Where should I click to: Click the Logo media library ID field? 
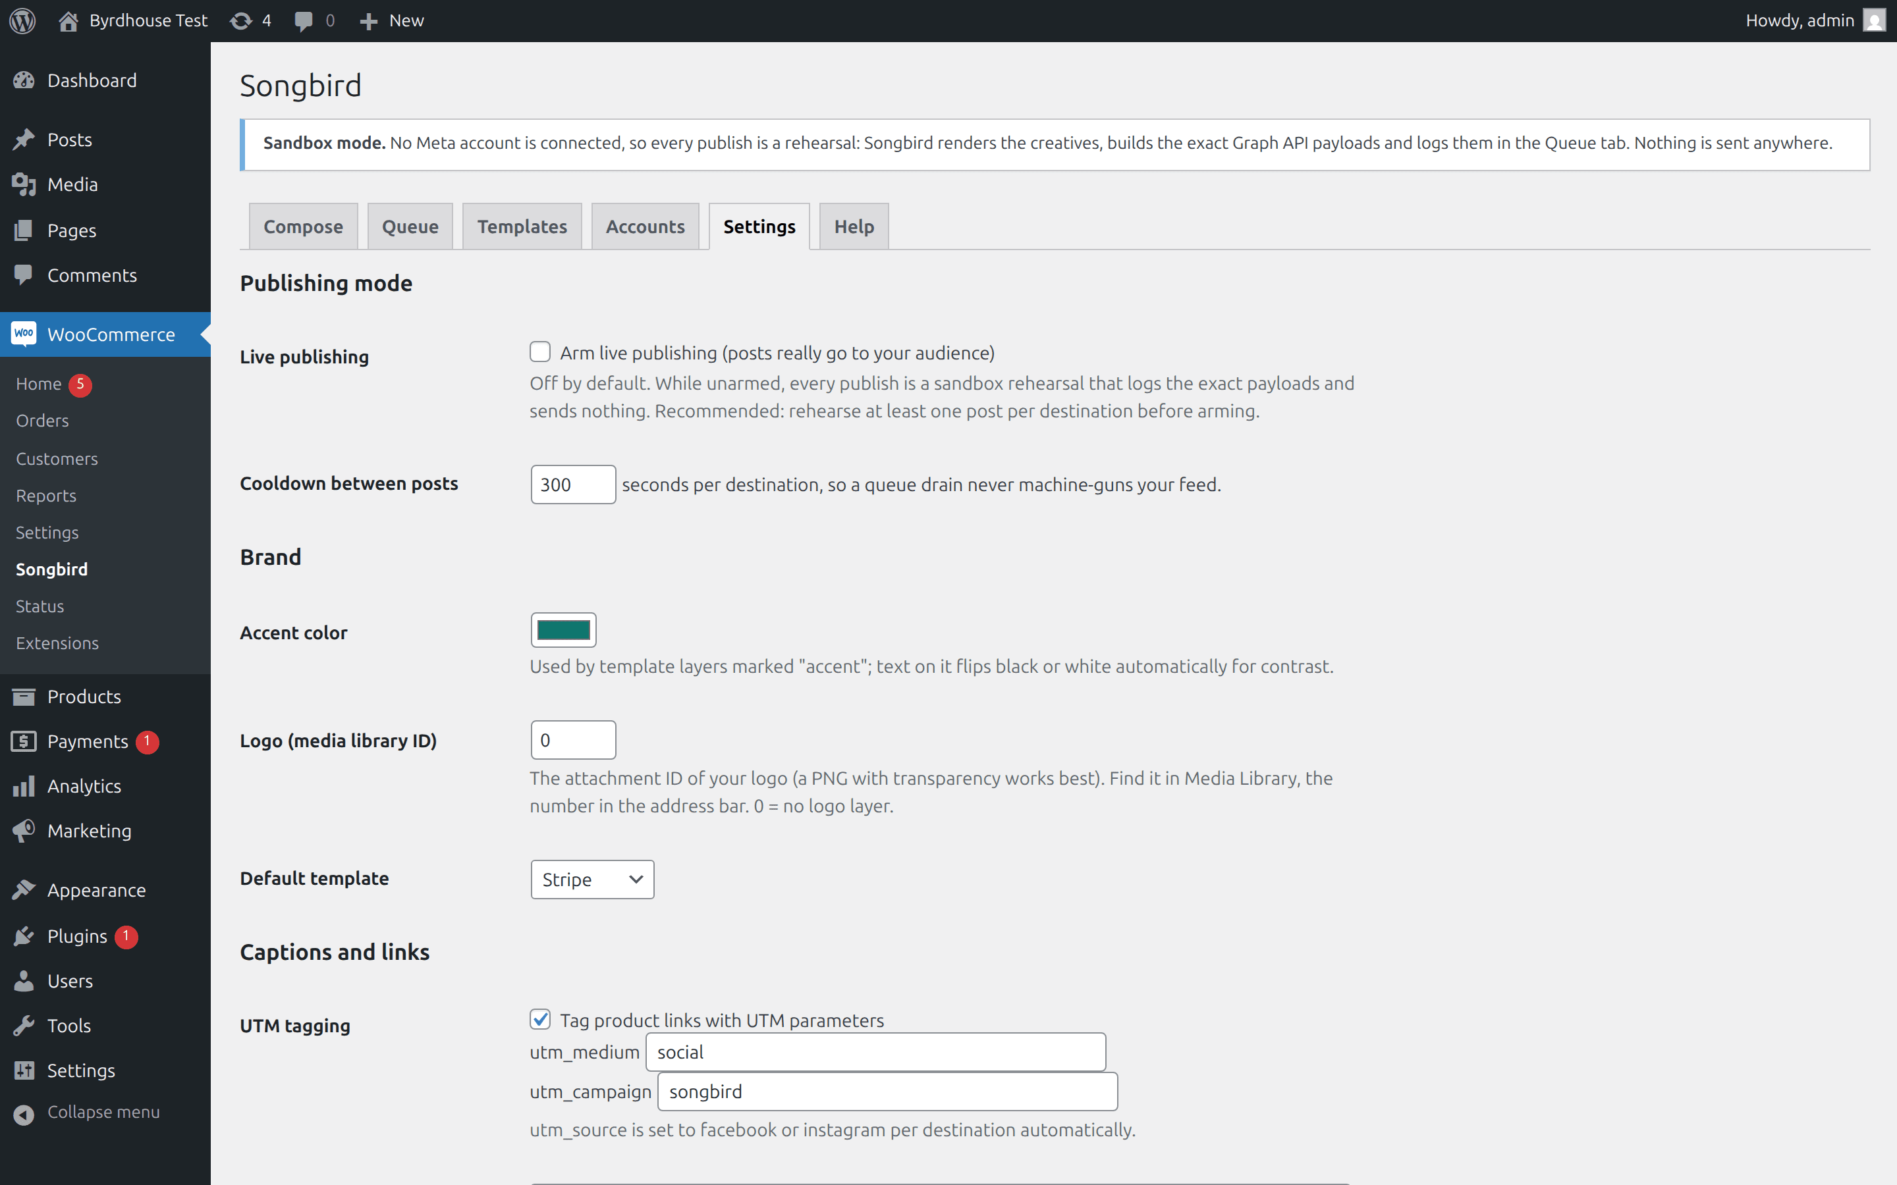(x=573, y=740)
